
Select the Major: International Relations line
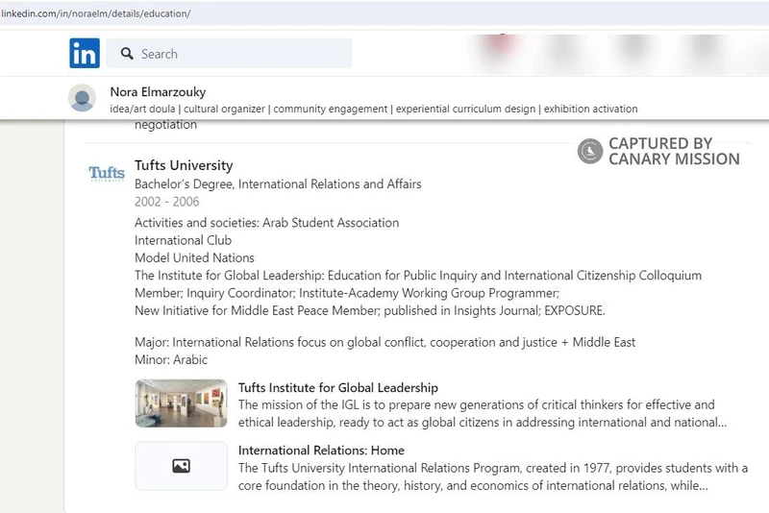385,342
